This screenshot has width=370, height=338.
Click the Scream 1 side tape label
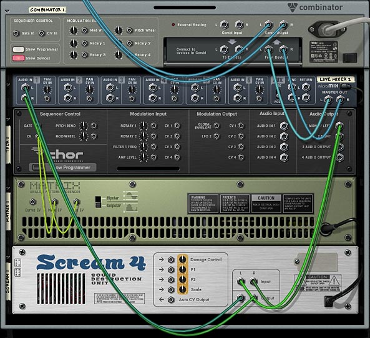coord(7,282)
